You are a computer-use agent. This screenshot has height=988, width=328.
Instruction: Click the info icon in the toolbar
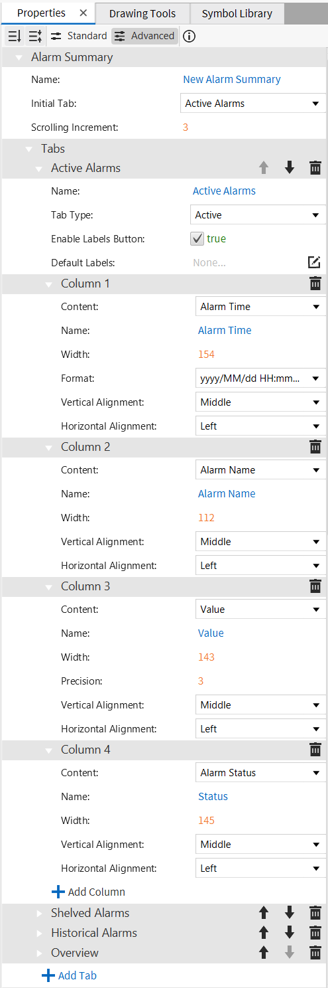pos(189,36)
